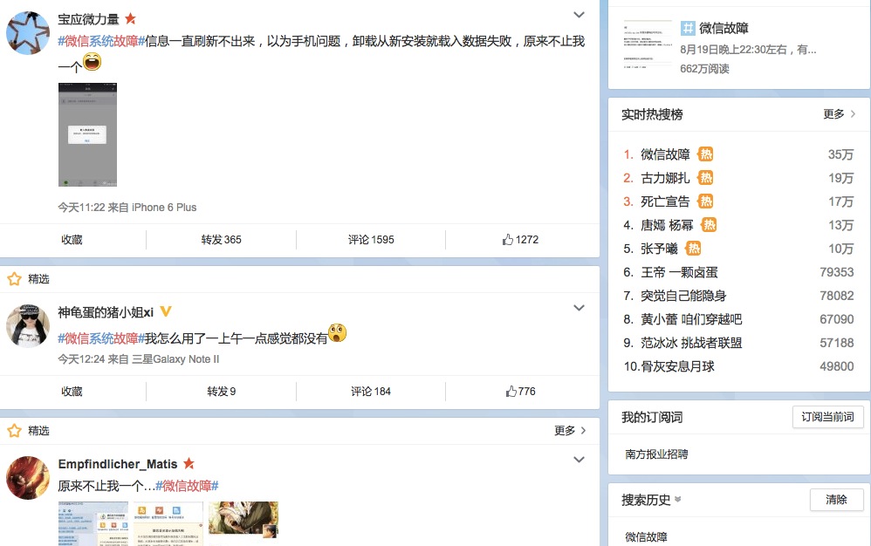871x546 pixels.
Task: Open hot search item 王帝 一颗卤蛋
Action: point(679,272)
